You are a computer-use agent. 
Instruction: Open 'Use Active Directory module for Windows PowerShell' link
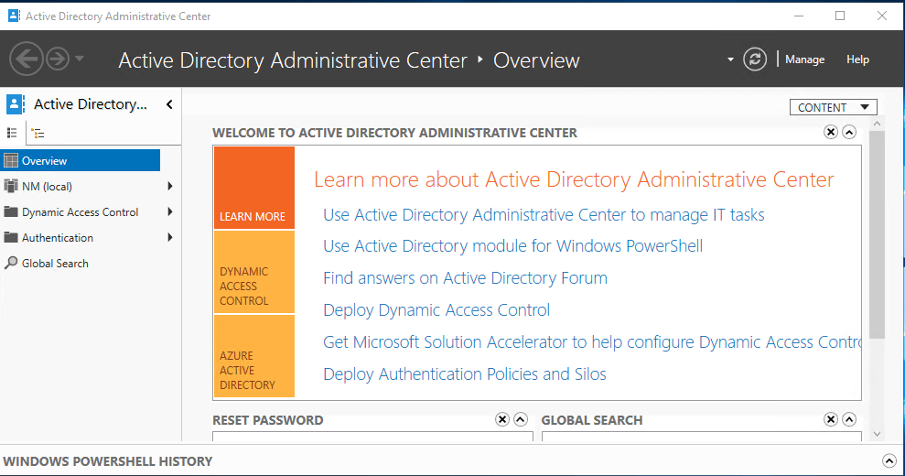513,246
